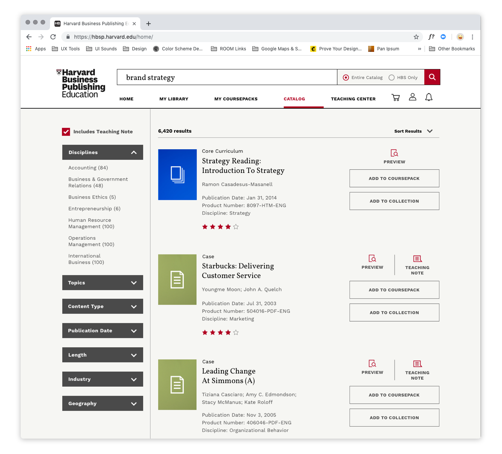Go to Teaching Center nav tab
The image size is (502, 454).
point(353,99)
